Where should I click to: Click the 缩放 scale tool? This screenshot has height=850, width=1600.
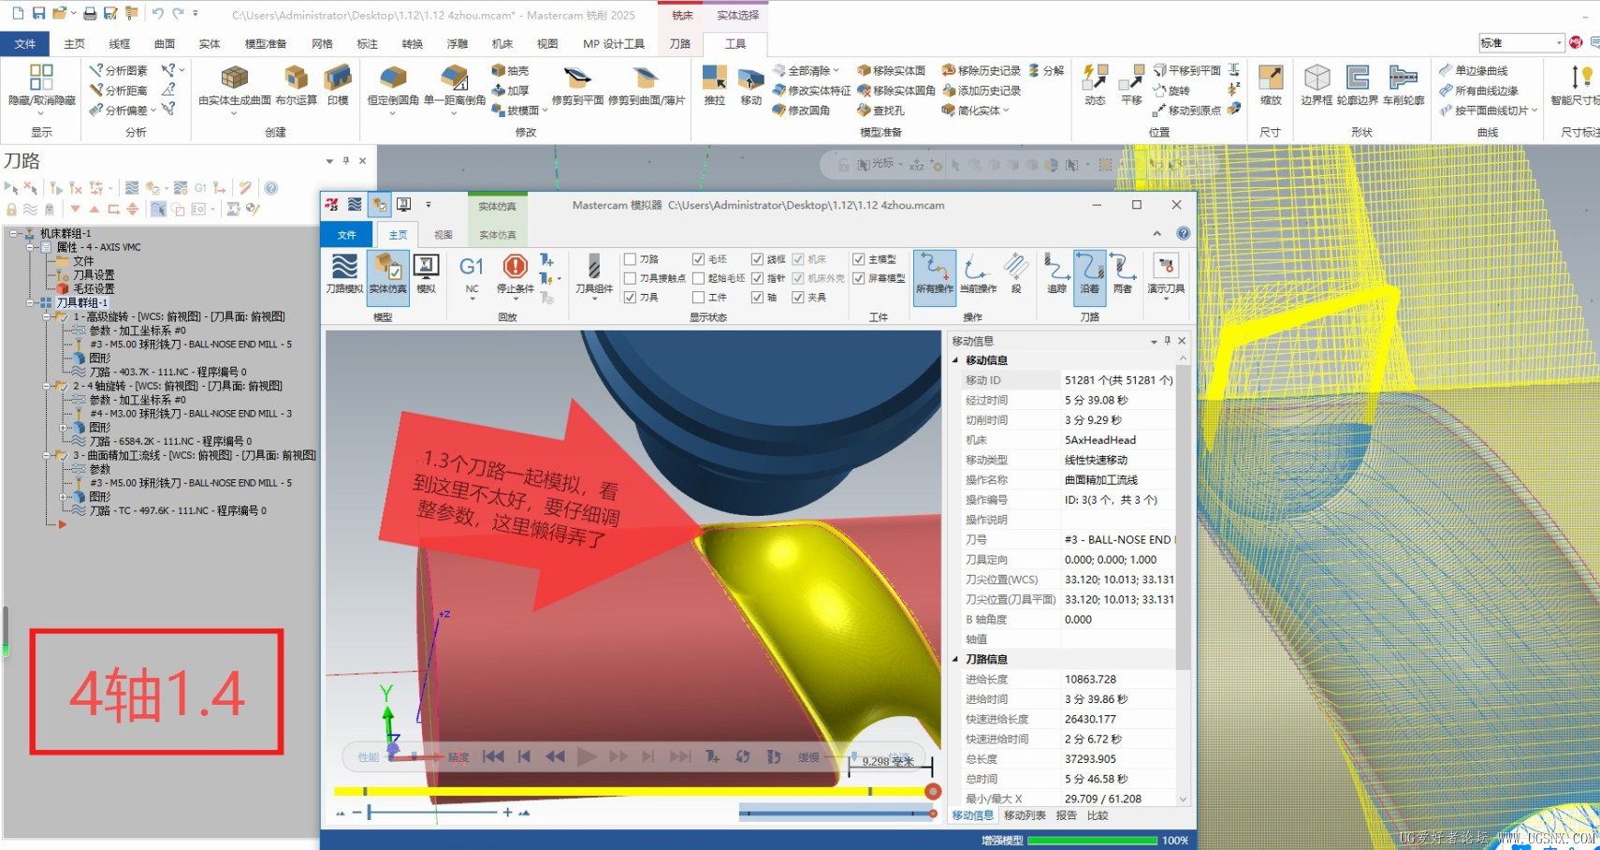(1271, 86)
